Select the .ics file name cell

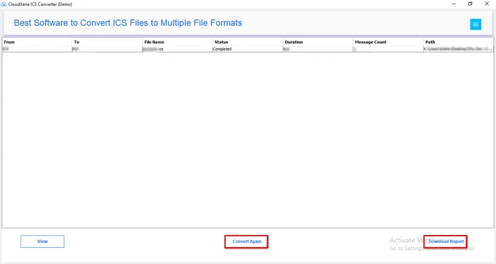point(177,50)
